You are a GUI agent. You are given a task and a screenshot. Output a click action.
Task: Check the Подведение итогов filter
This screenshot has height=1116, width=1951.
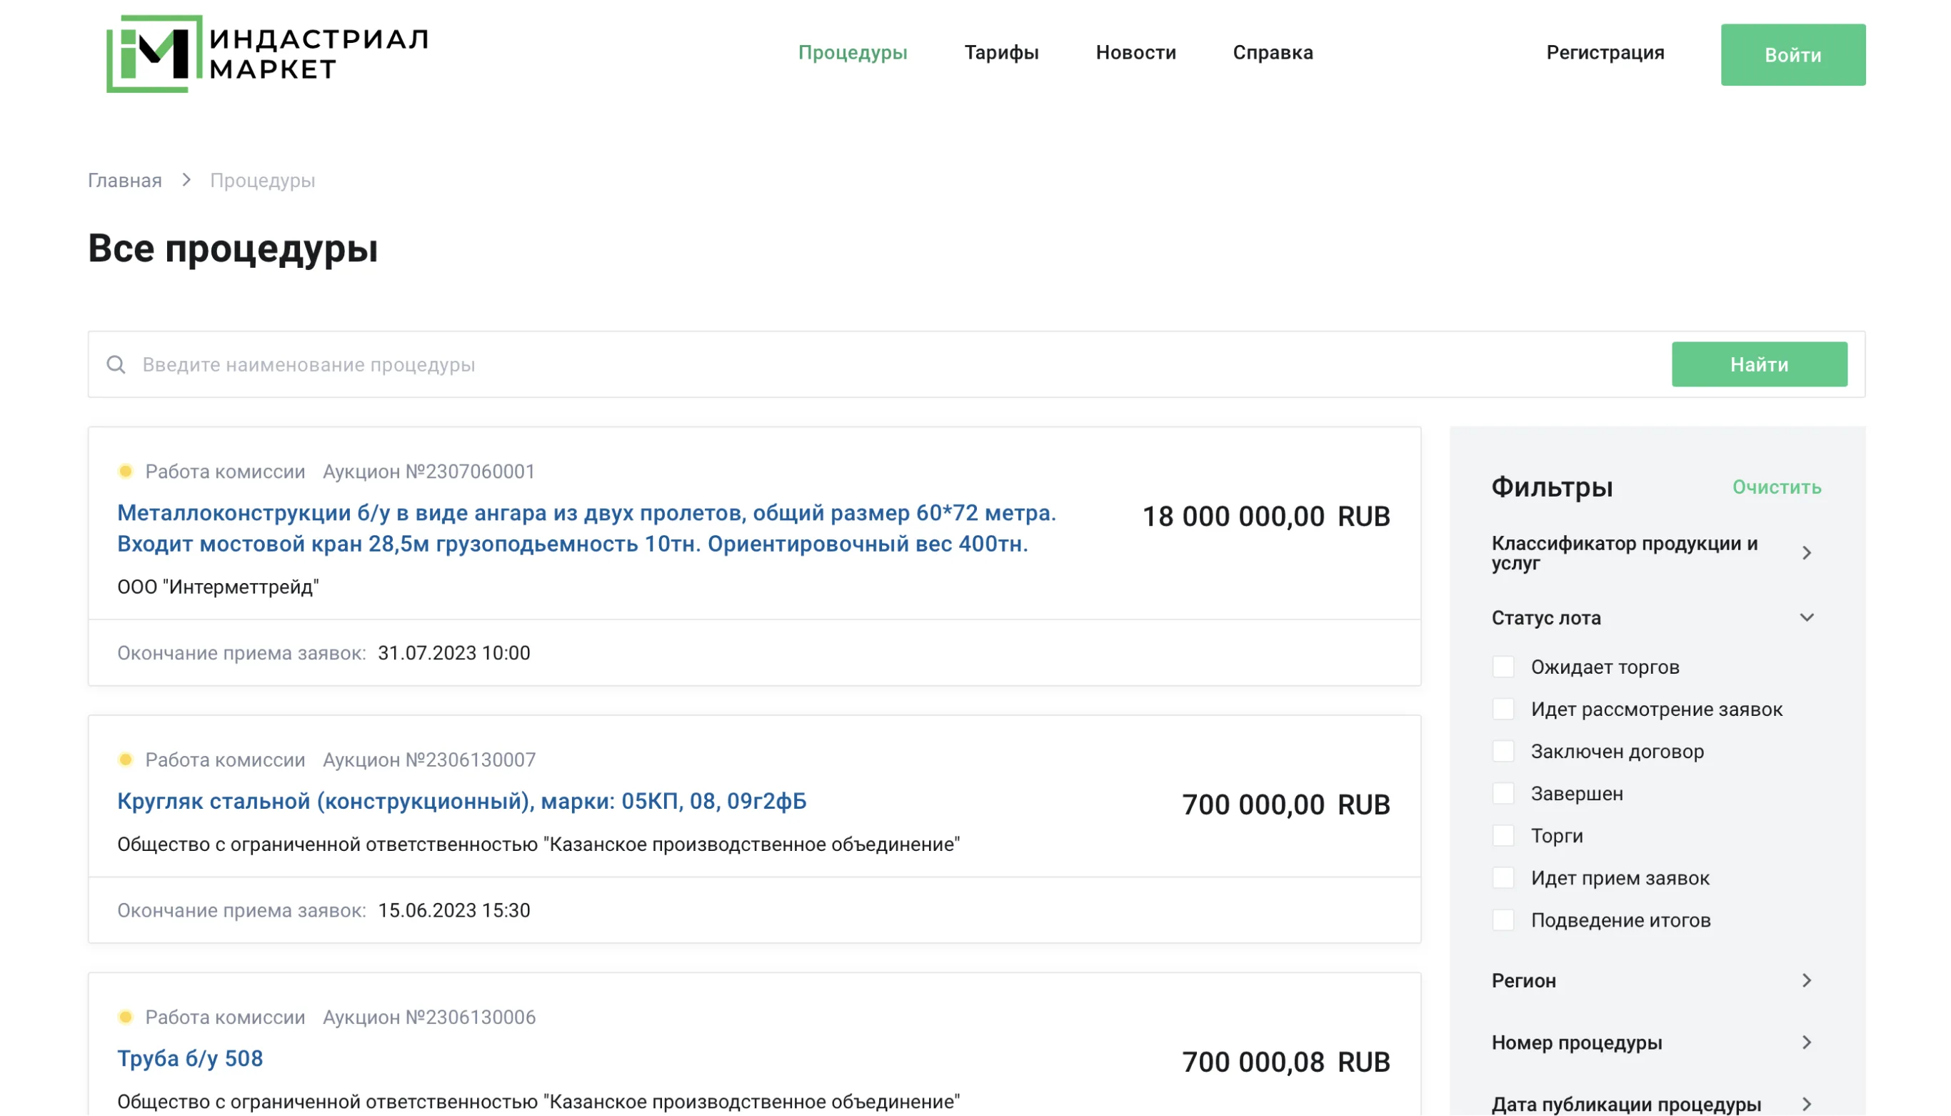[x=1503, y=920]
